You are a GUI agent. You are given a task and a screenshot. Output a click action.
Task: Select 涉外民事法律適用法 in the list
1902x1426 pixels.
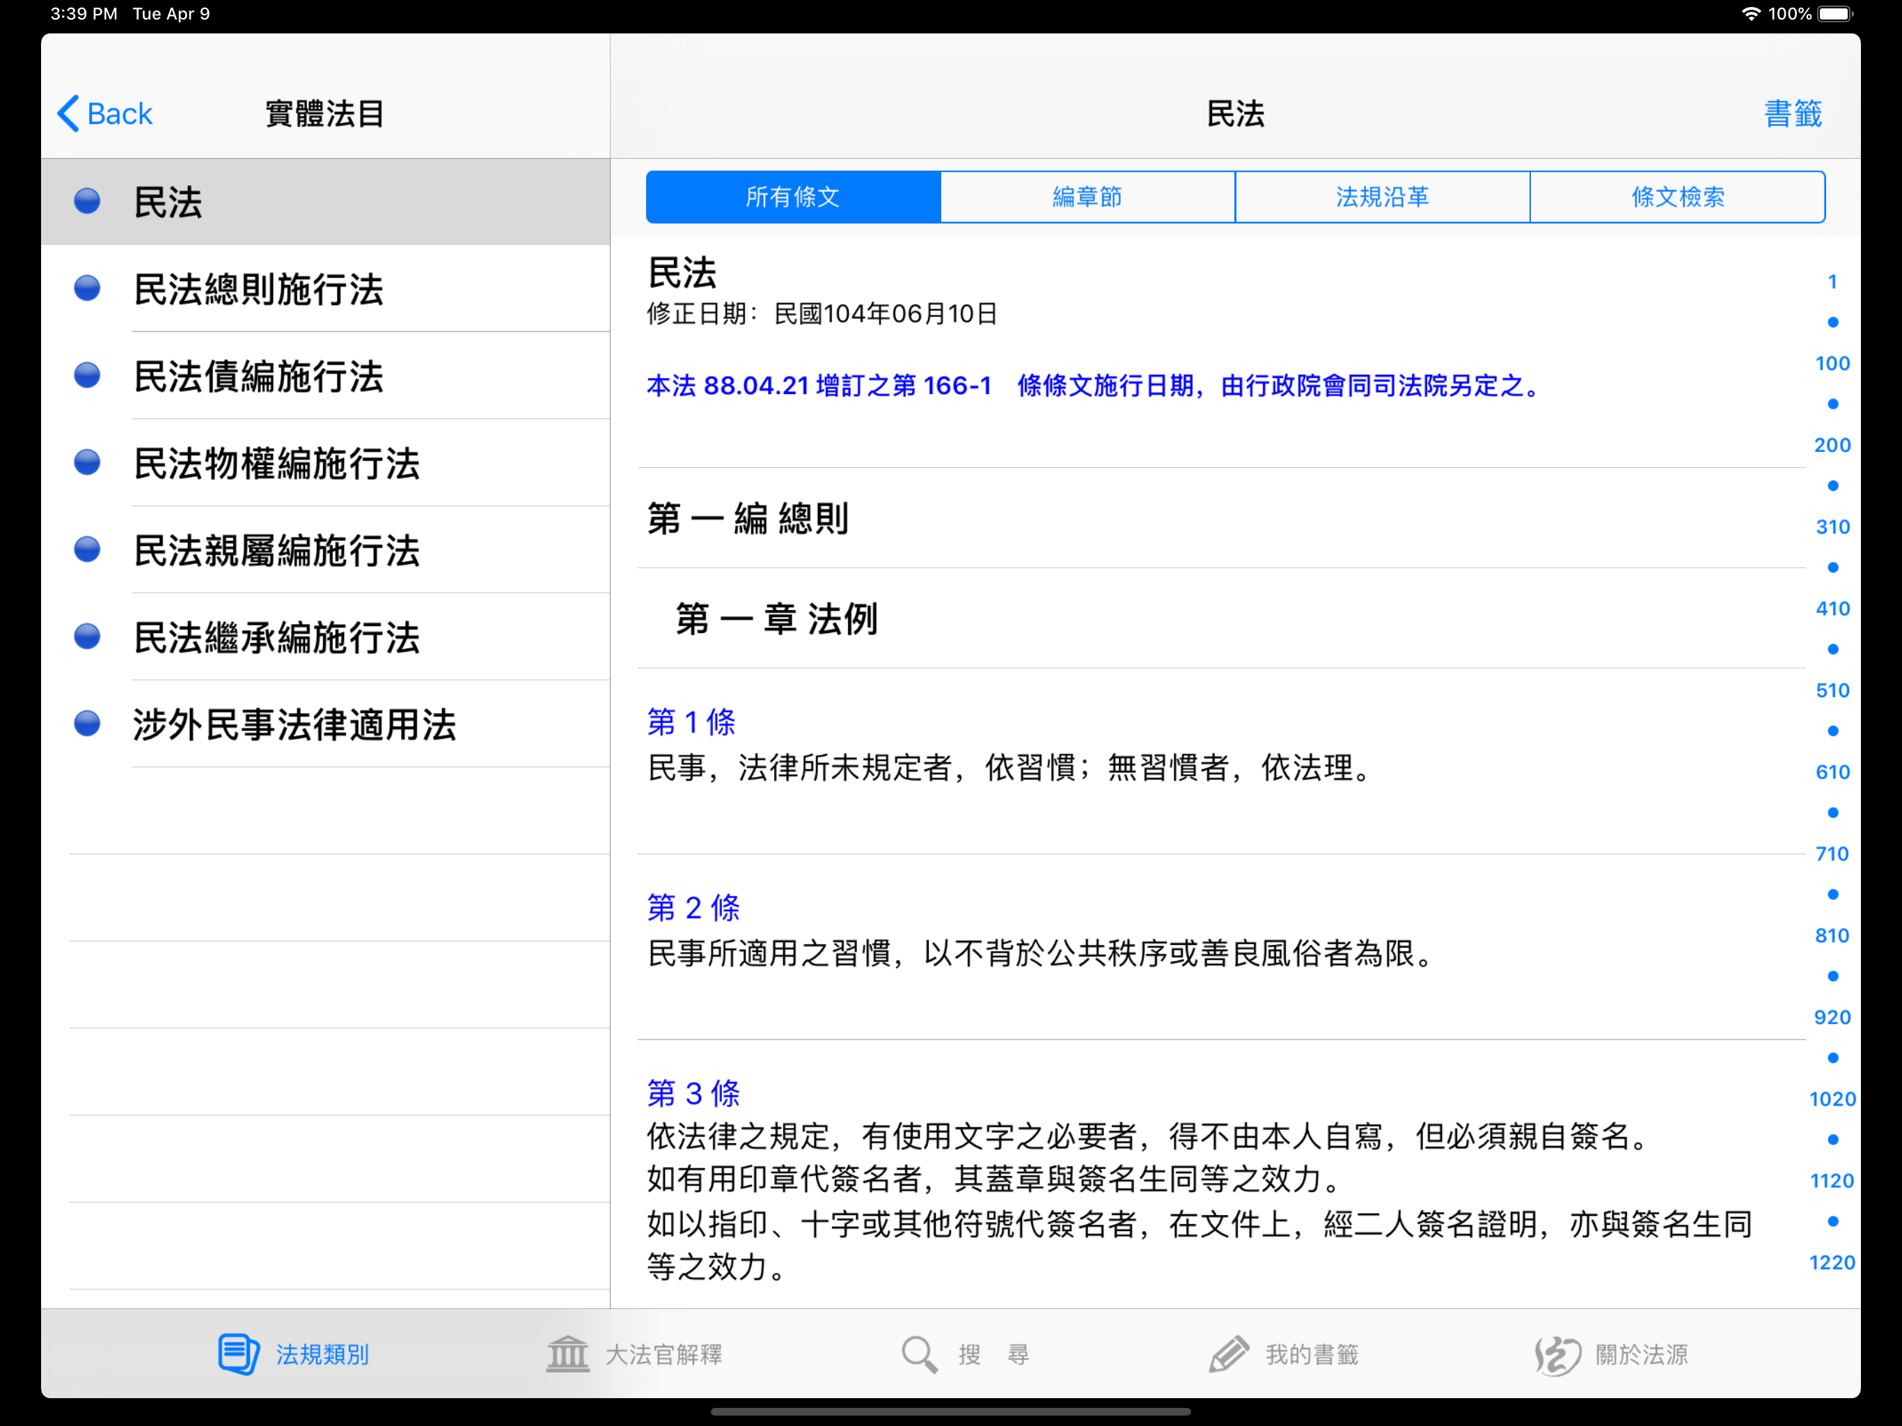326,724
